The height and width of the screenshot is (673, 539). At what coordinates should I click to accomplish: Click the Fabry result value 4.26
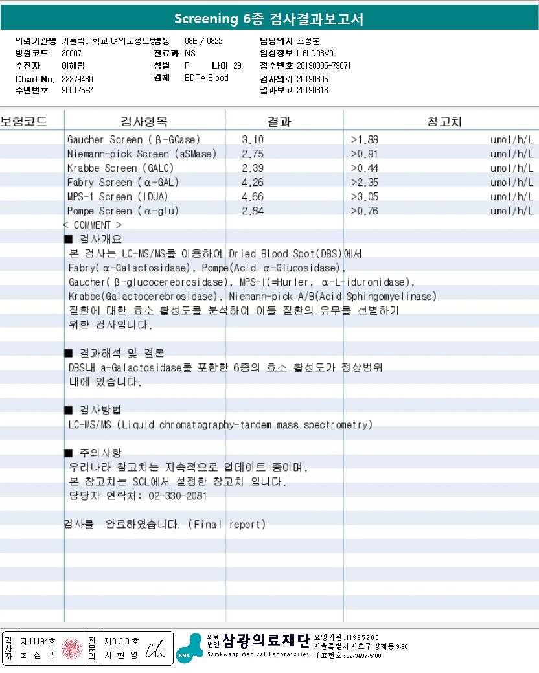coord(253,183)
